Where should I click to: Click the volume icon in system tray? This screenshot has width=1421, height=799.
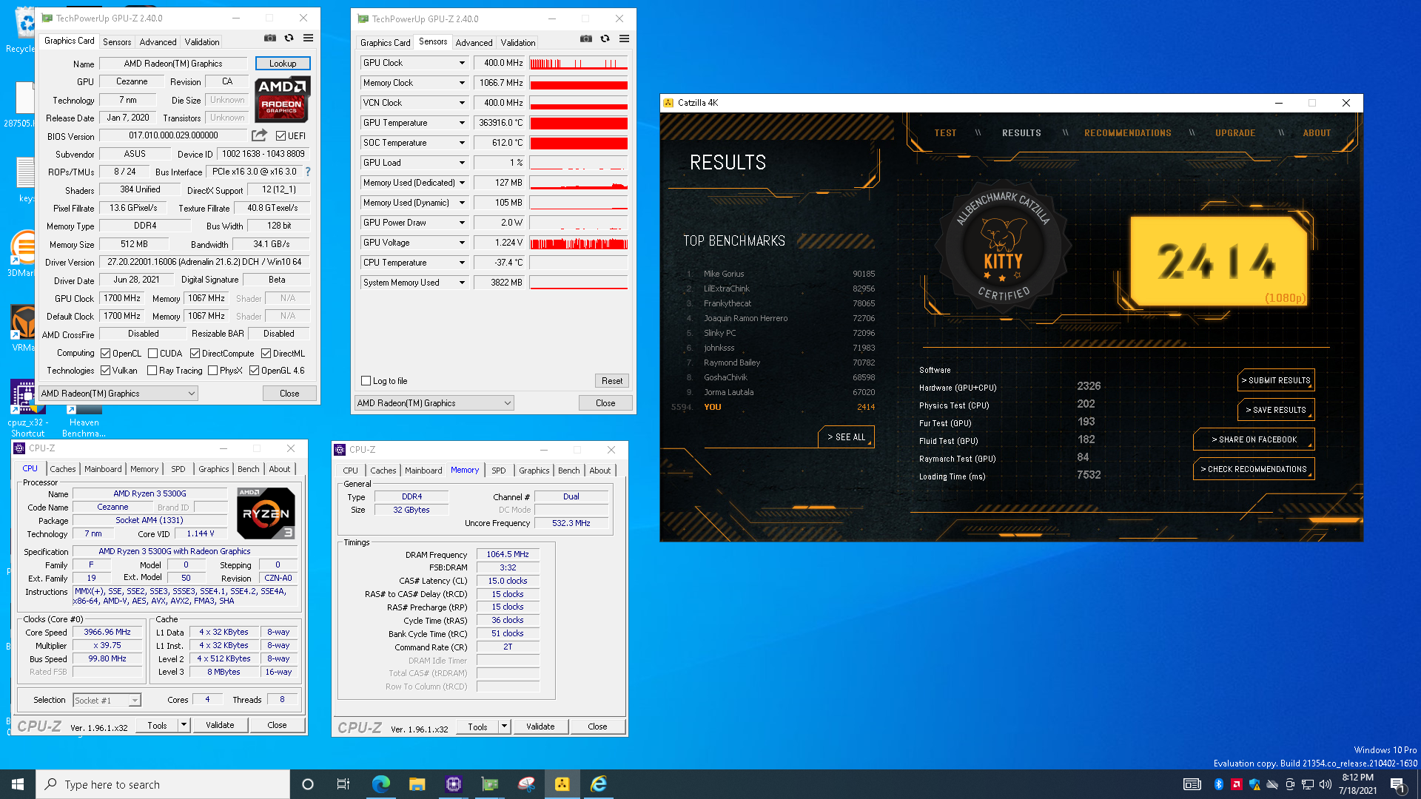[x=1326, y=784]
